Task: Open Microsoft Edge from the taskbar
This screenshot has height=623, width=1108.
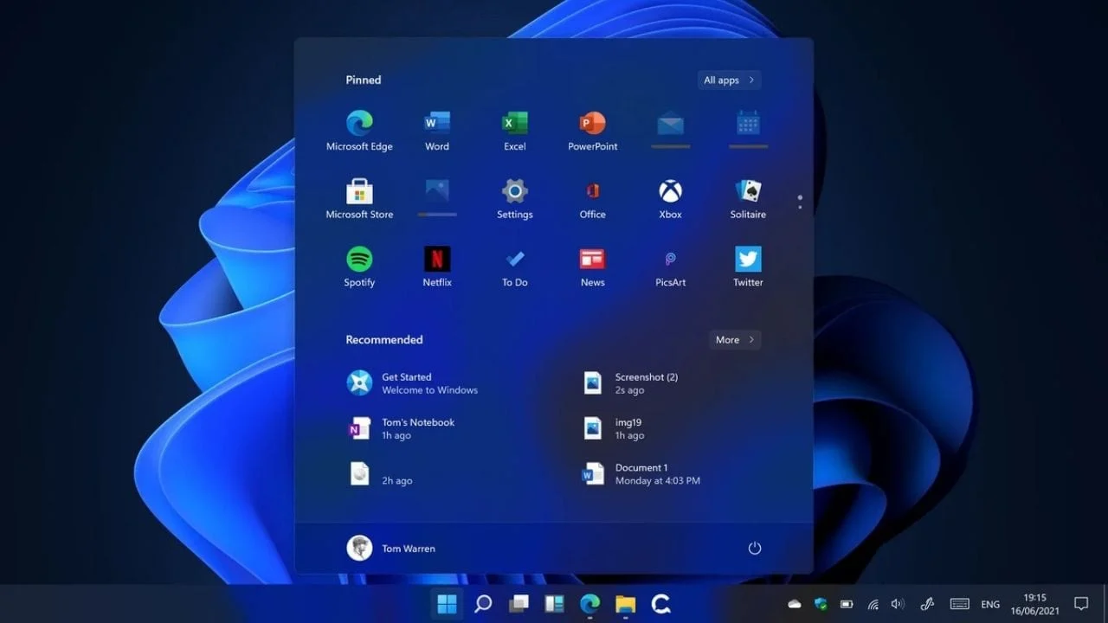Action: (589, 604)
